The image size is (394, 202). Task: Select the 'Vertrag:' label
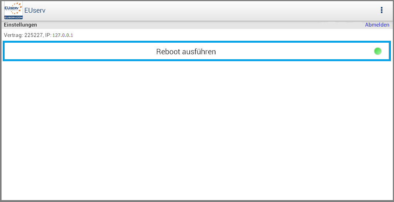(x=13, y=35)
